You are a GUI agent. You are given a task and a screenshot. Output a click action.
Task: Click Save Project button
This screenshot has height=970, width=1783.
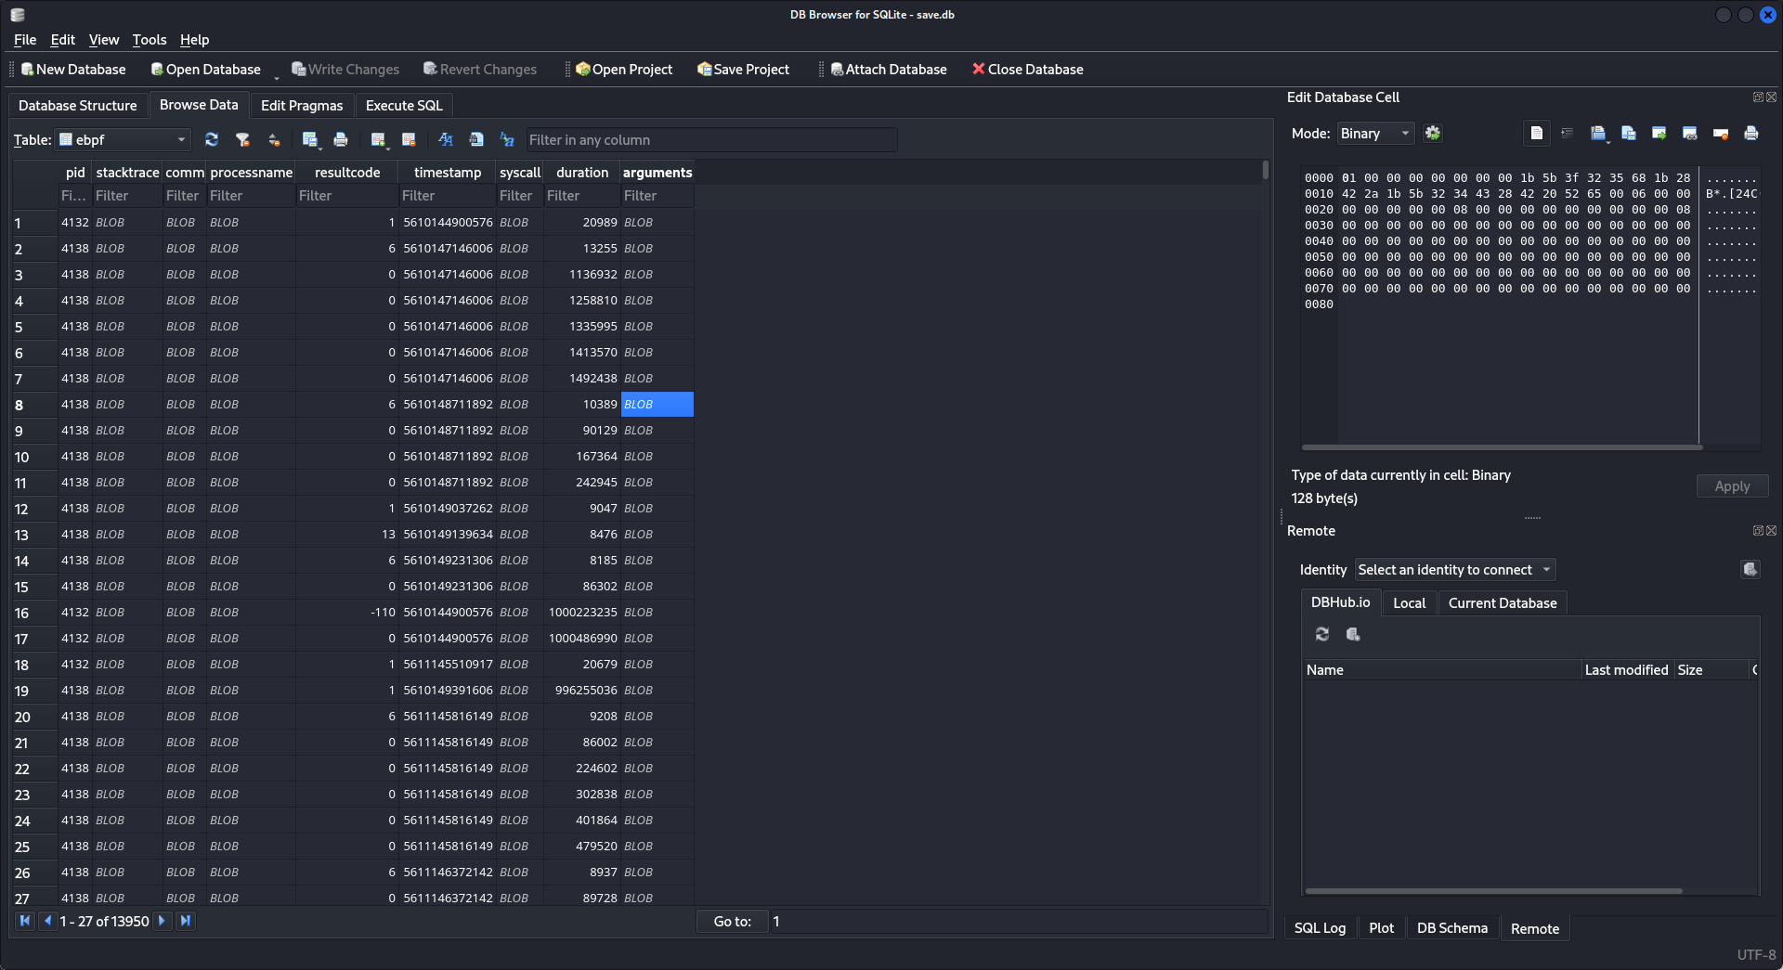[744, 69]
